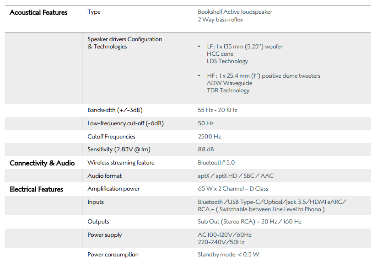Select the 'Inputs' row label

coord(96,202)
